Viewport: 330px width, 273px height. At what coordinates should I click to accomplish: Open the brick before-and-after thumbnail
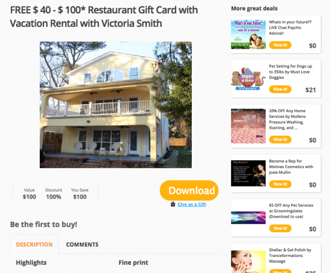point(249,126)
